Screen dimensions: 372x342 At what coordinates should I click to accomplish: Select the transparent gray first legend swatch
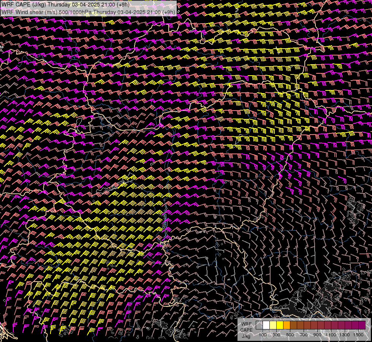[x=259, y=325]
